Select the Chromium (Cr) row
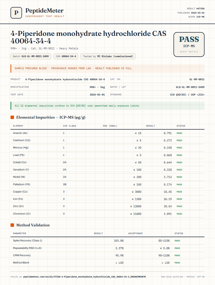 click(x=107, y=214)
